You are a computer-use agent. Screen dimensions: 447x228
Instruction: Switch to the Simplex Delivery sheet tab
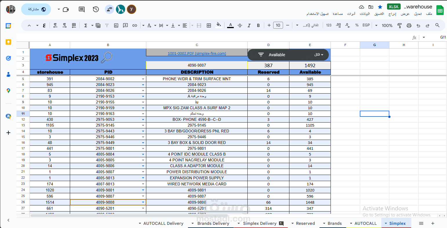260,223
